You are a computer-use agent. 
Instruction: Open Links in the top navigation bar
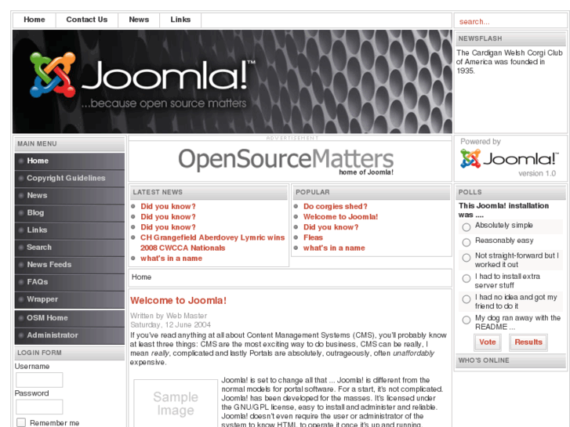(180, 20)
